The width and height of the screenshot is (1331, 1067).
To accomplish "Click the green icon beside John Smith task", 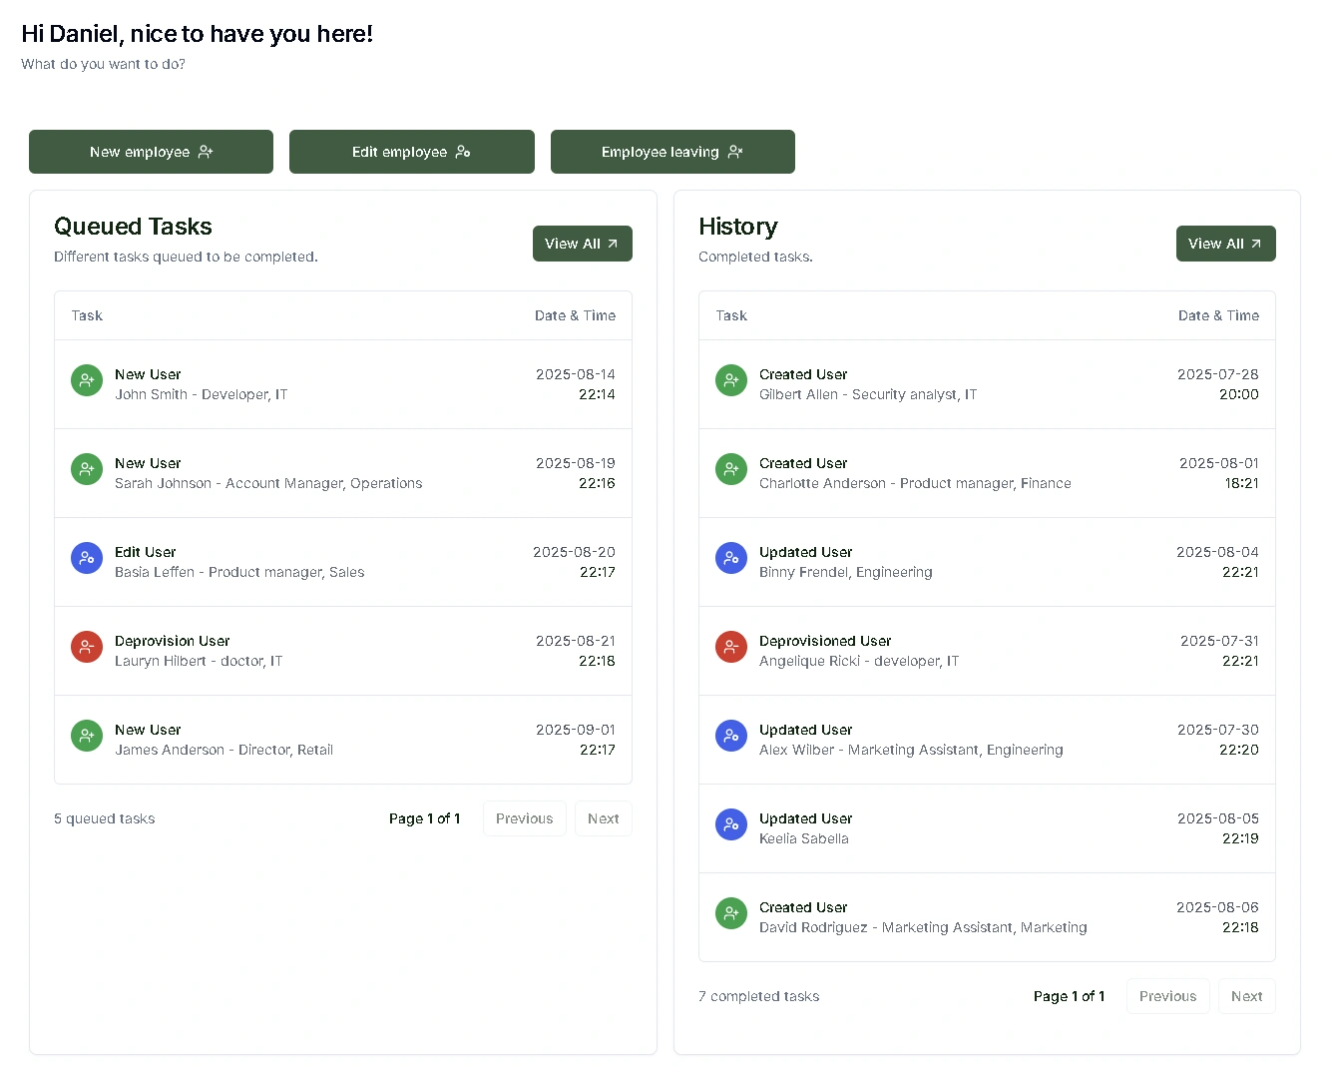I will [x=87, y=380].
